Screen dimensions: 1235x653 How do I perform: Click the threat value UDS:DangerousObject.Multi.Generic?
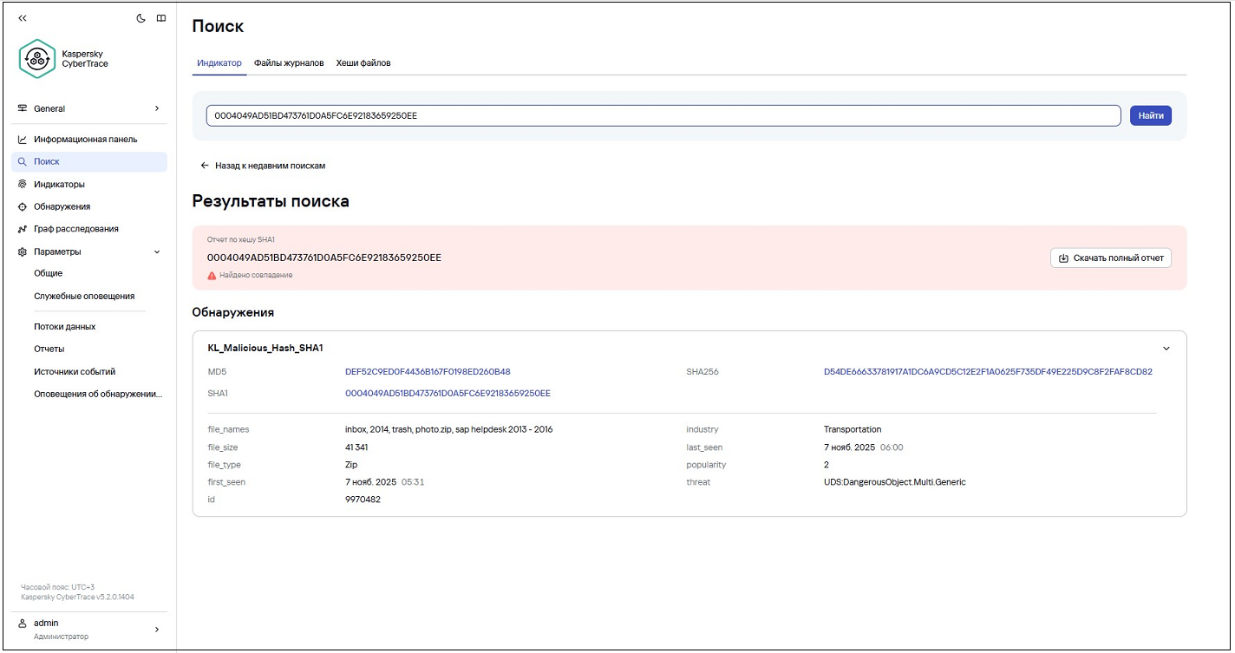click(x=894, y=482)
